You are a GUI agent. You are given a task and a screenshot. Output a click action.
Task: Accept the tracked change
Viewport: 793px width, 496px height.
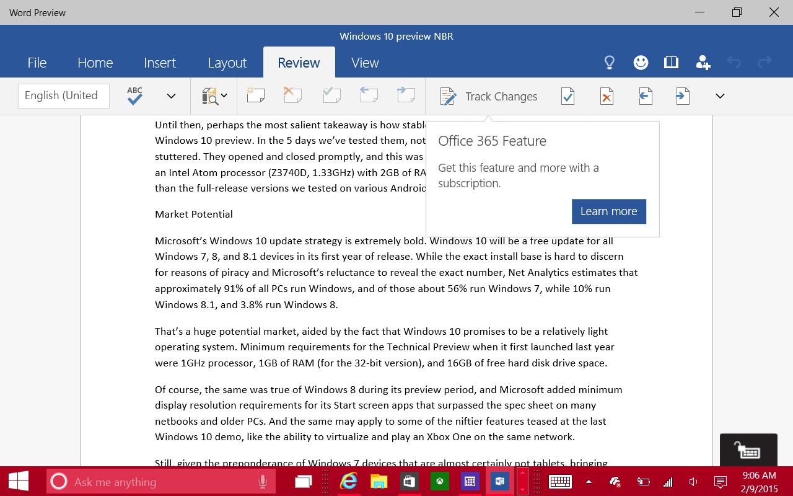coord(567,95)
